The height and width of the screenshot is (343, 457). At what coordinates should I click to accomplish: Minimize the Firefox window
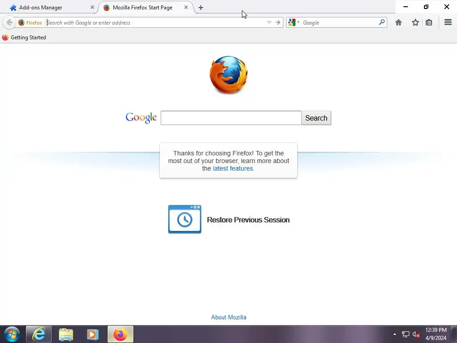(x=405, y=6)
